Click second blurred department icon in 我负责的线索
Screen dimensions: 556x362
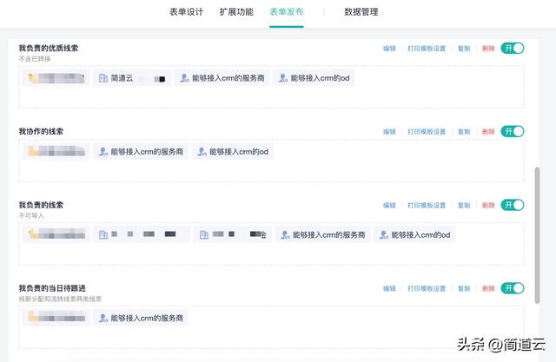[x=204, y=234]
